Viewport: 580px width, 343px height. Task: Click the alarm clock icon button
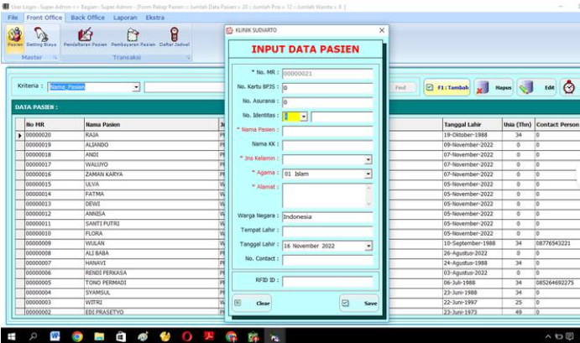[569, 87]
